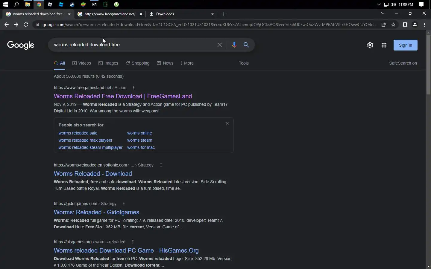Open File Explorer from the taskbar
This screenshot has width=431, height=269.
[28, 4]
